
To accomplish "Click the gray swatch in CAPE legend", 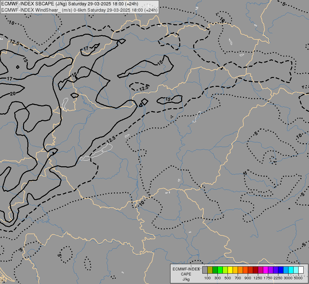I will pyautogui.click(x=205, y=270).
